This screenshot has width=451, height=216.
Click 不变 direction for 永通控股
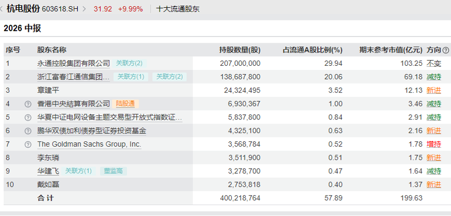click(434, 64)
